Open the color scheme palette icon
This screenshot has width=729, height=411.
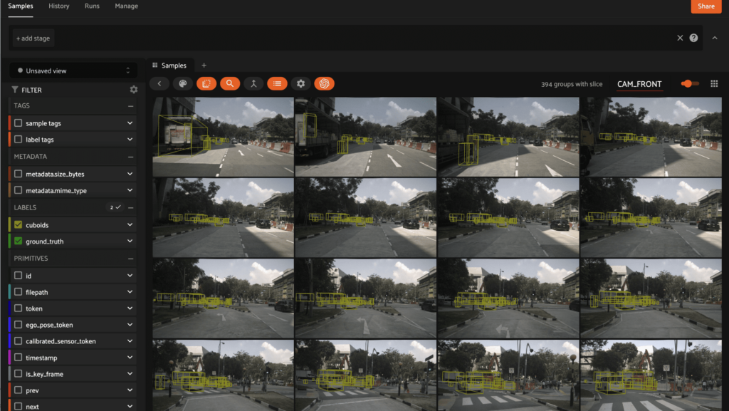point(183,83)
